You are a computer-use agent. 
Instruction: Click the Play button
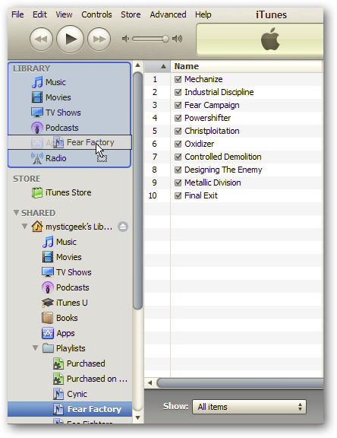point(70,39)
